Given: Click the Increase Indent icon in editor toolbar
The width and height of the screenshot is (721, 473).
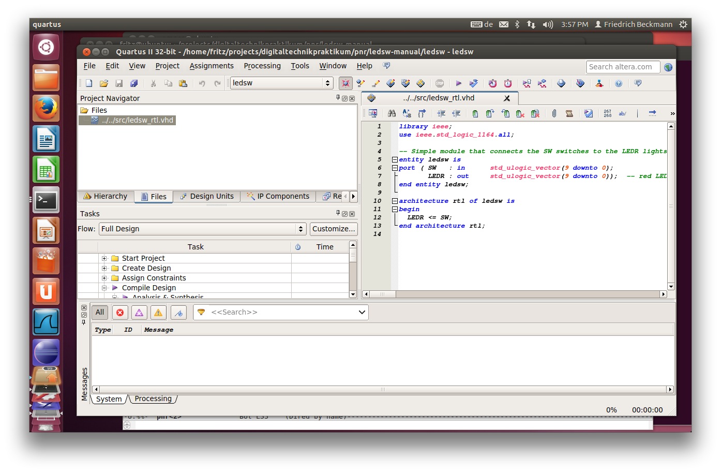Looking at the screenshot, I should (x=441, y=113).
